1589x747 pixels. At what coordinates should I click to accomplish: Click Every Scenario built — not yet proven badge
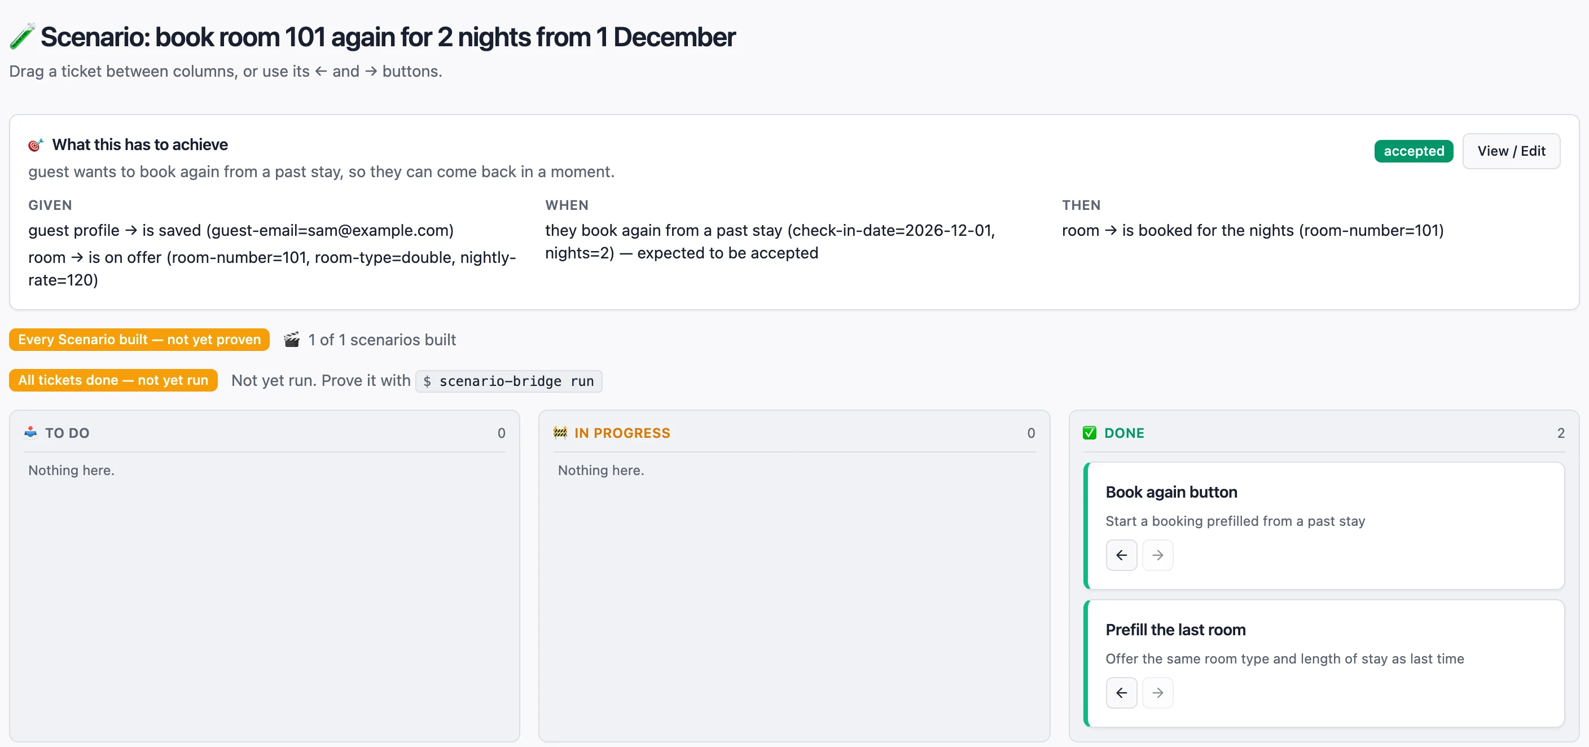tap(139, 340)
